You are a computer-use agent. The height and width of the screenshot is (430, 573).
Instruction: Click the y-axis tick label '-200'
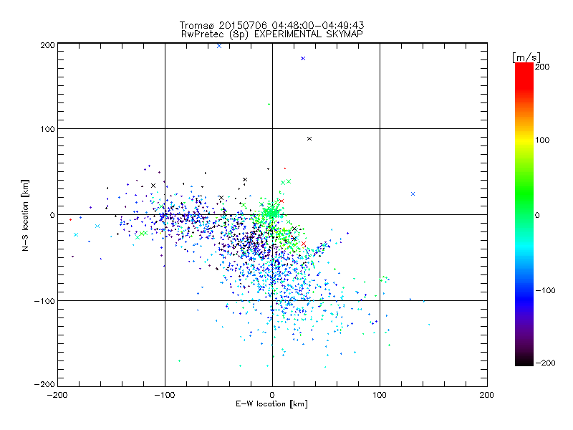(44, 384)
